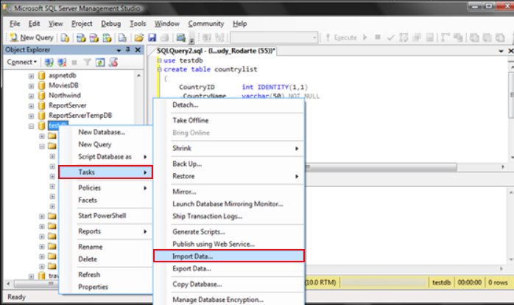Collapse the 'use testdb' code outline box
This screenshot has height=305, width=514.
coord(160,60)
